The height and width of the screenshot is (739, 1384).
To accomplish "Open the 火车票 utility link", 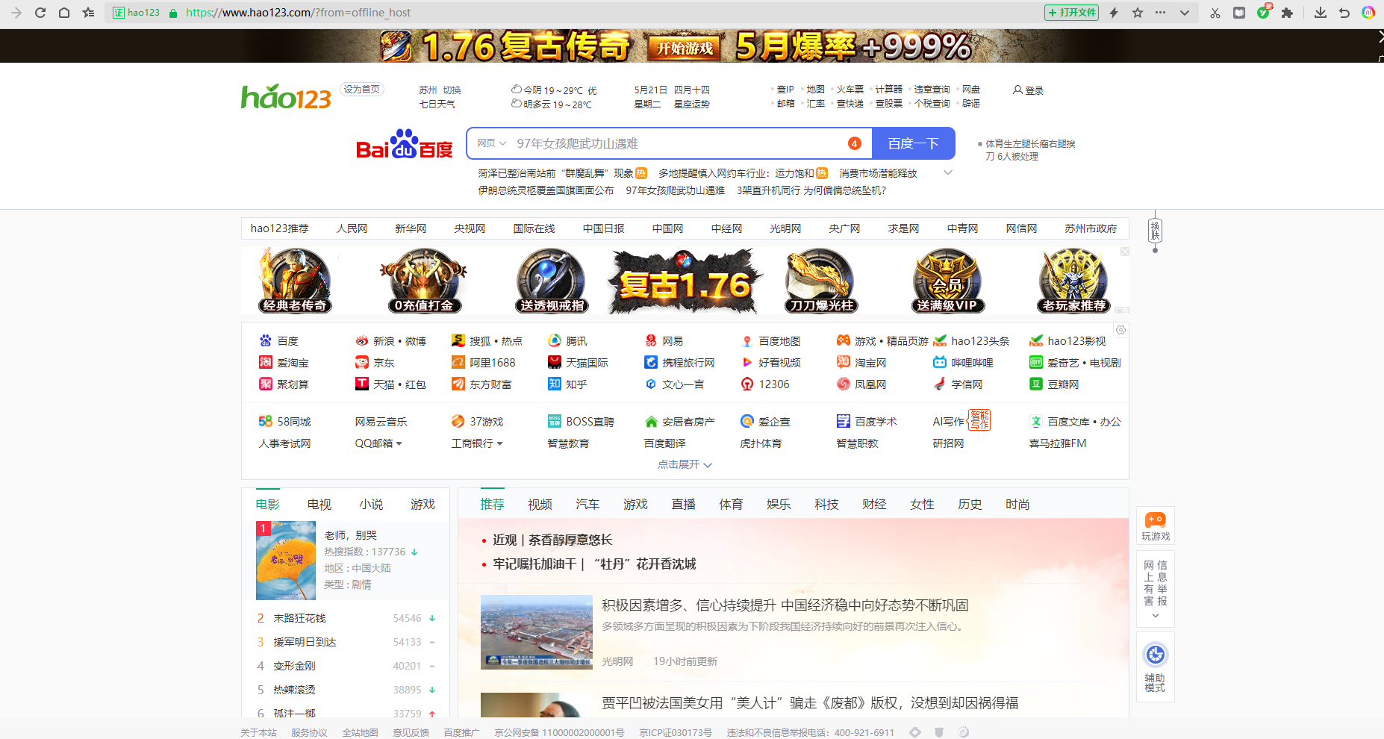I will [x=850, y=89].
